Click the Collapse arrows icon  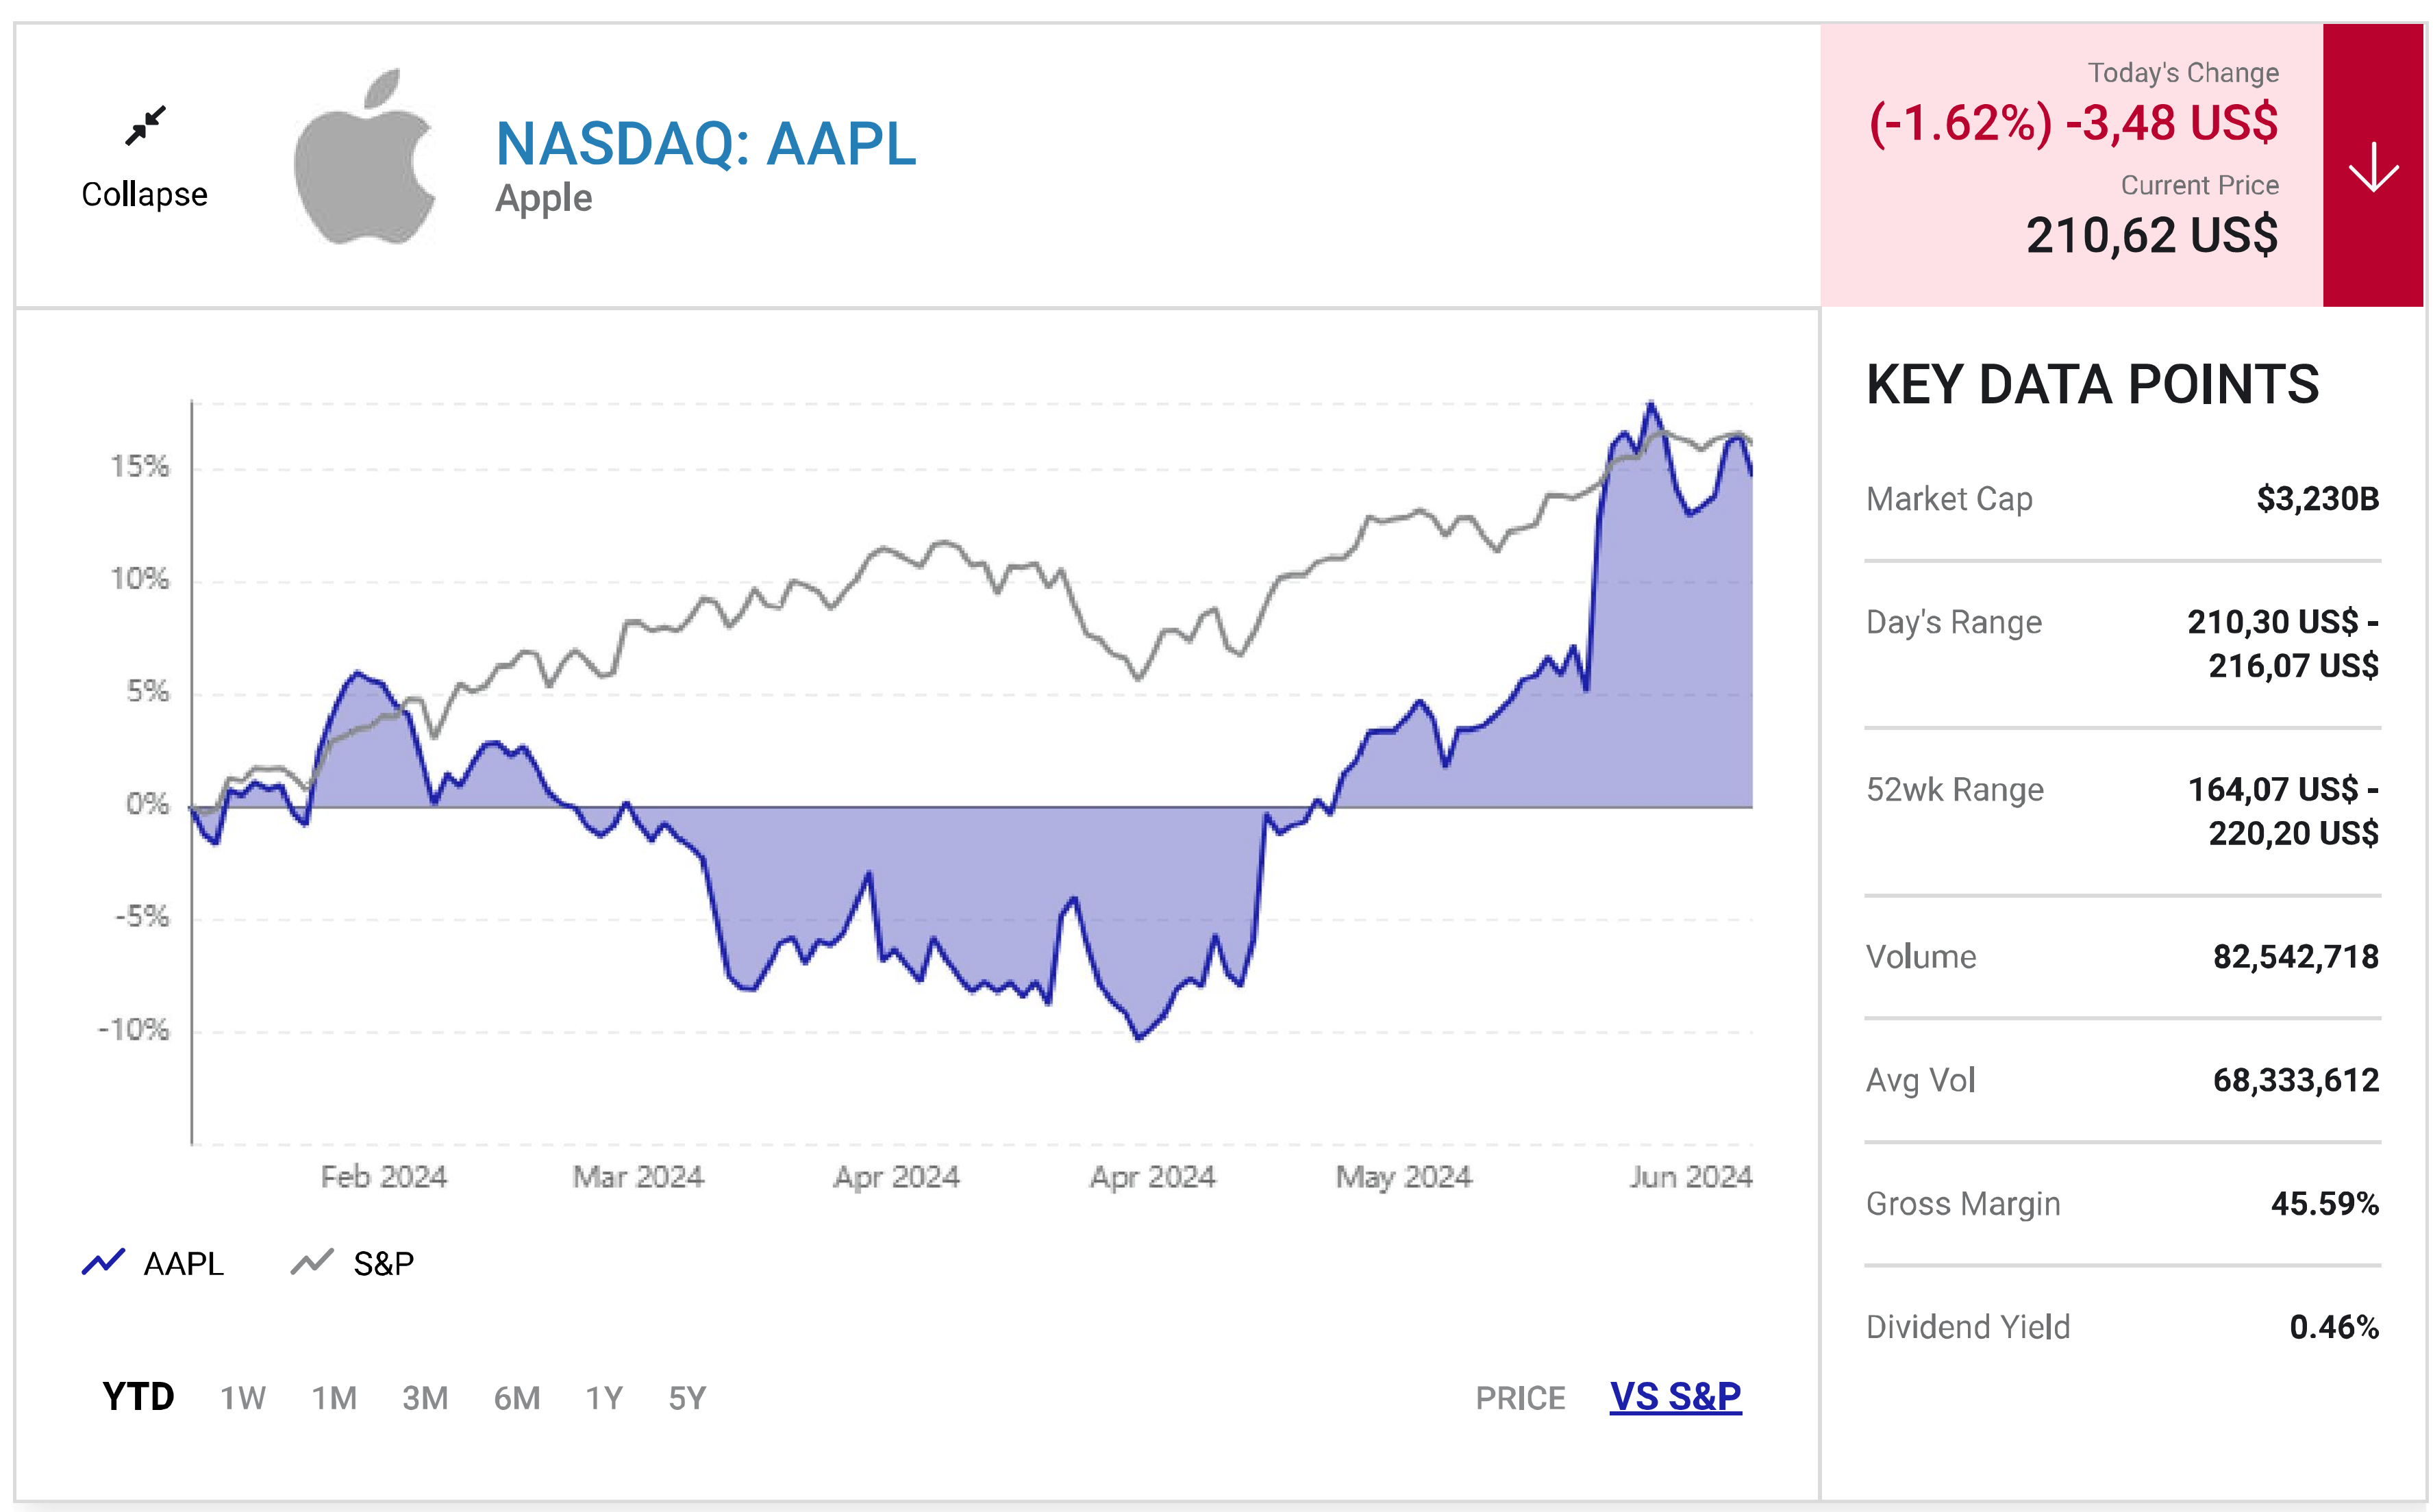tap(146, 126)
